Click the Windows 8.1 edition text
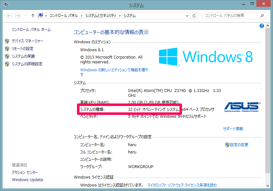This screenshot has width=273, height=191. click(92, 50)
